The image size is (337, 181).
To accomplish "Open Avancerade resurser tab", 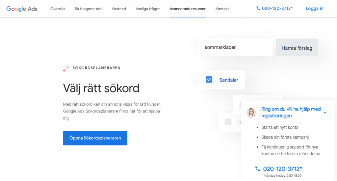I will point(188,9).
